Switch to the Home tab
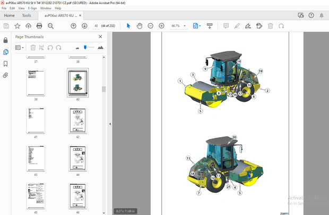This screenshot has height=215, width=329. [x=9, y=15]
